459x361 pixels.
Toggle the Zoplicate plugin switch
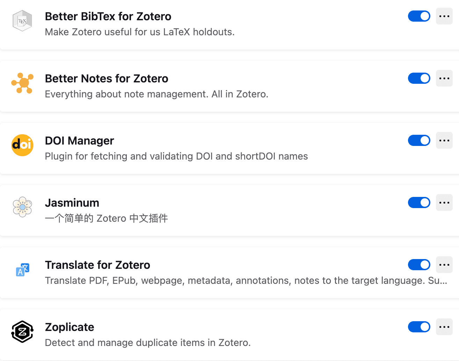click(x=419, y=327)
